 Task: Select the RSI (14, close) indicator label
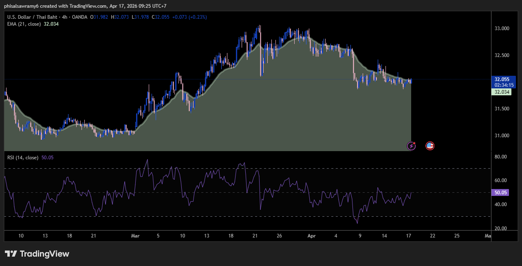coord(23,157)
